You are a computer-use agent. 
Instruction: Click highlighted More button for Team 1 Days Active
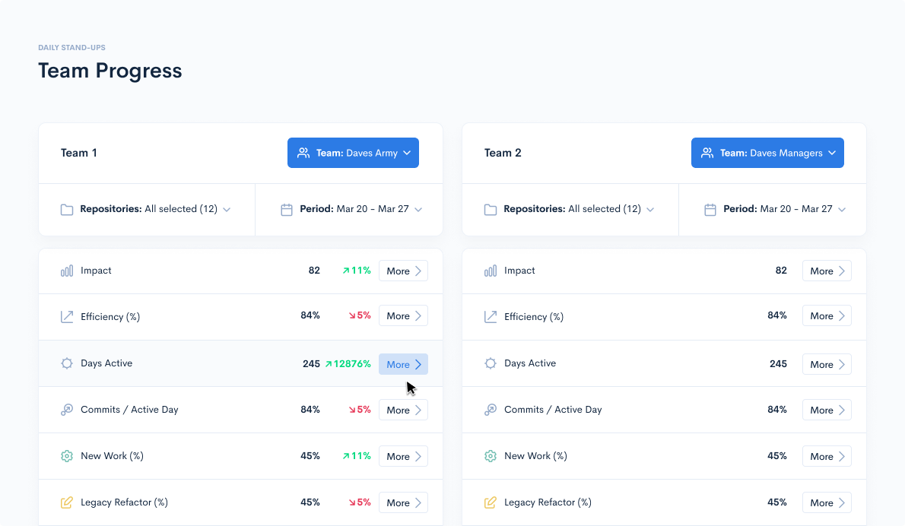click(403, 365)
